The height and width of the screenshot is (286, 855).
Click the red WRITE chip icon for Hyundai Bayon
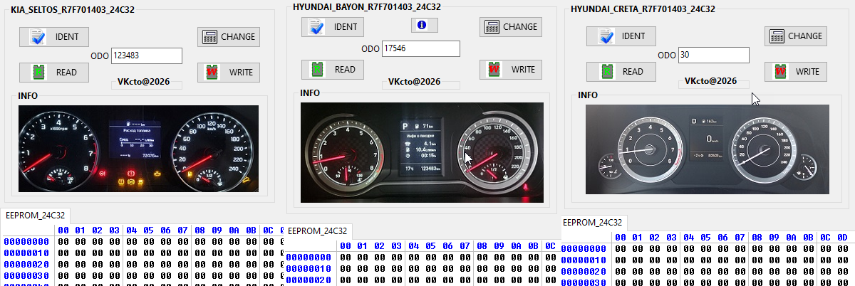[x=494, y=69]
